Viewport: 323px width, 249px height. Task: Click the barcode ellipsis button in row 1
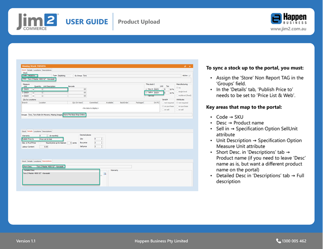pos(85,89)
